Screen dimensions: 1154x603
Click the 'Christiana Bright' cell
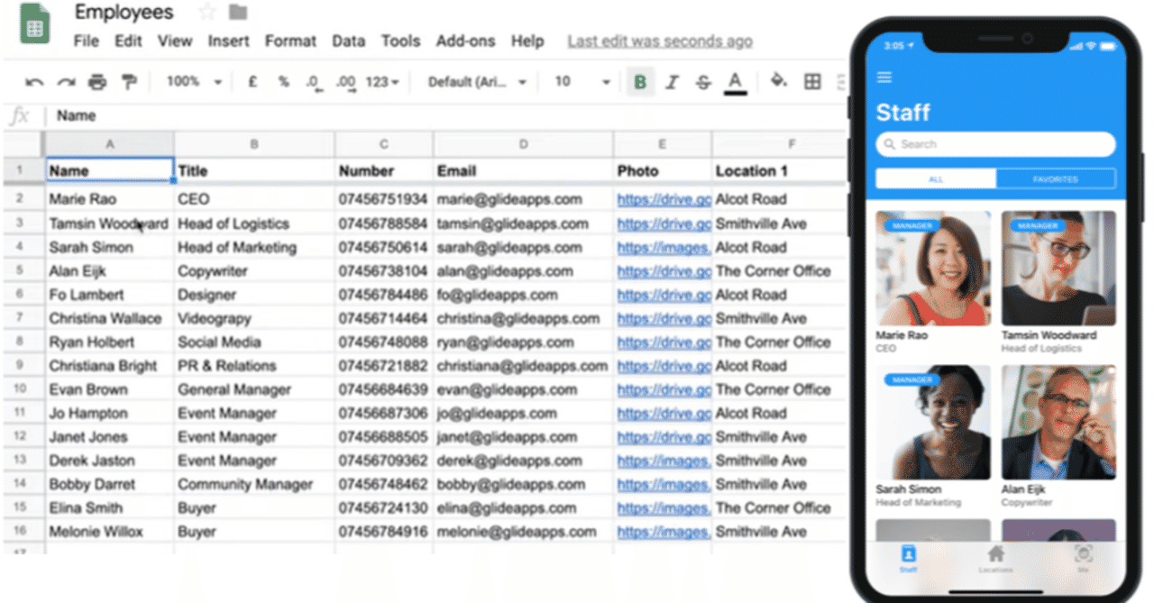109,366
